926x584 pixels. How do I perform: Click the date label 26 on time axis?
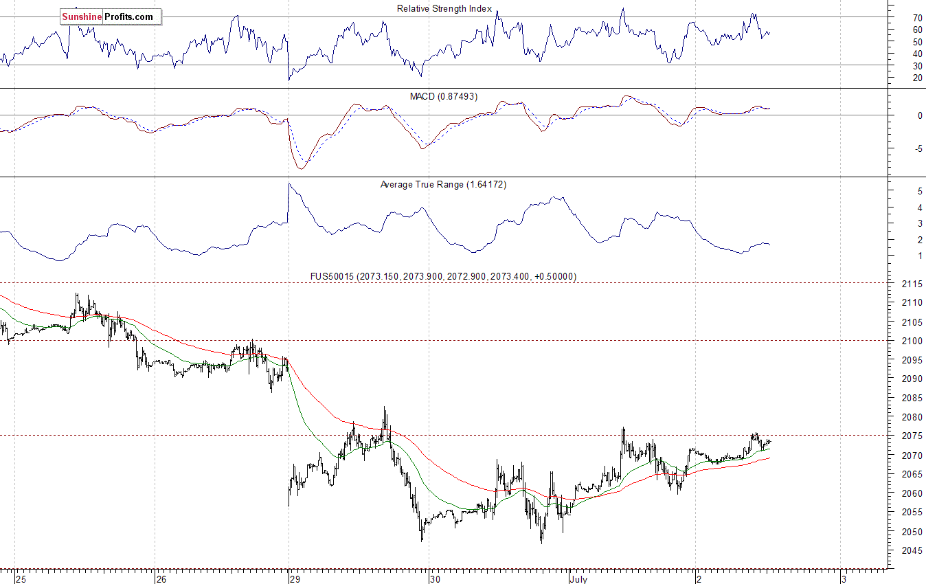click(161, 579)
